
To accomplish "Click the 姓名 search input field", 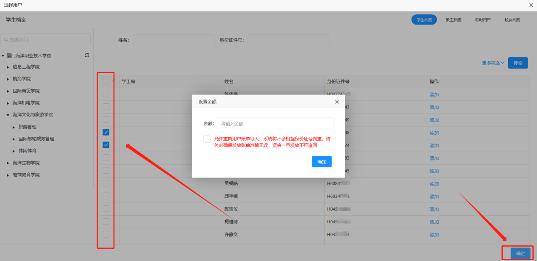I will 174,40.
